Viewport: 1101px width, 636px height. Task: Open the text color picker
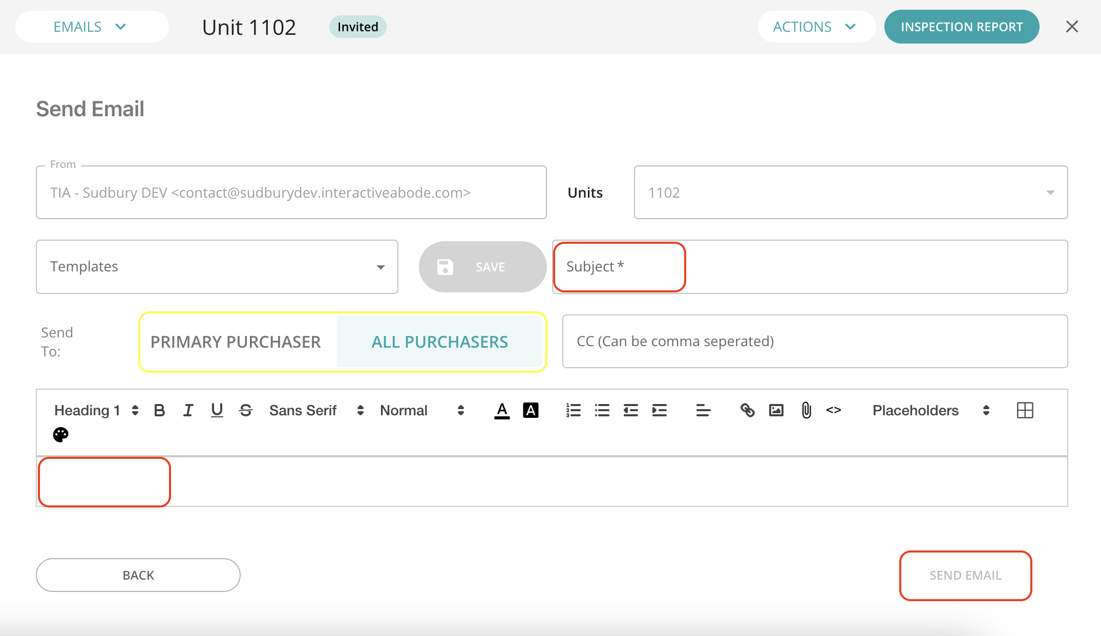pyautogui.click(x=502, y=410)
